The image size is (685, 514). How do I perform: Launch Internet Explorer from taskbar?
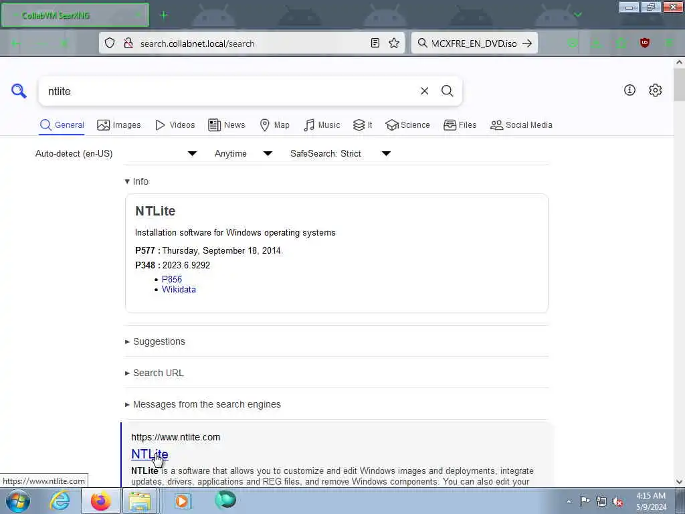(x=60, y=501)
